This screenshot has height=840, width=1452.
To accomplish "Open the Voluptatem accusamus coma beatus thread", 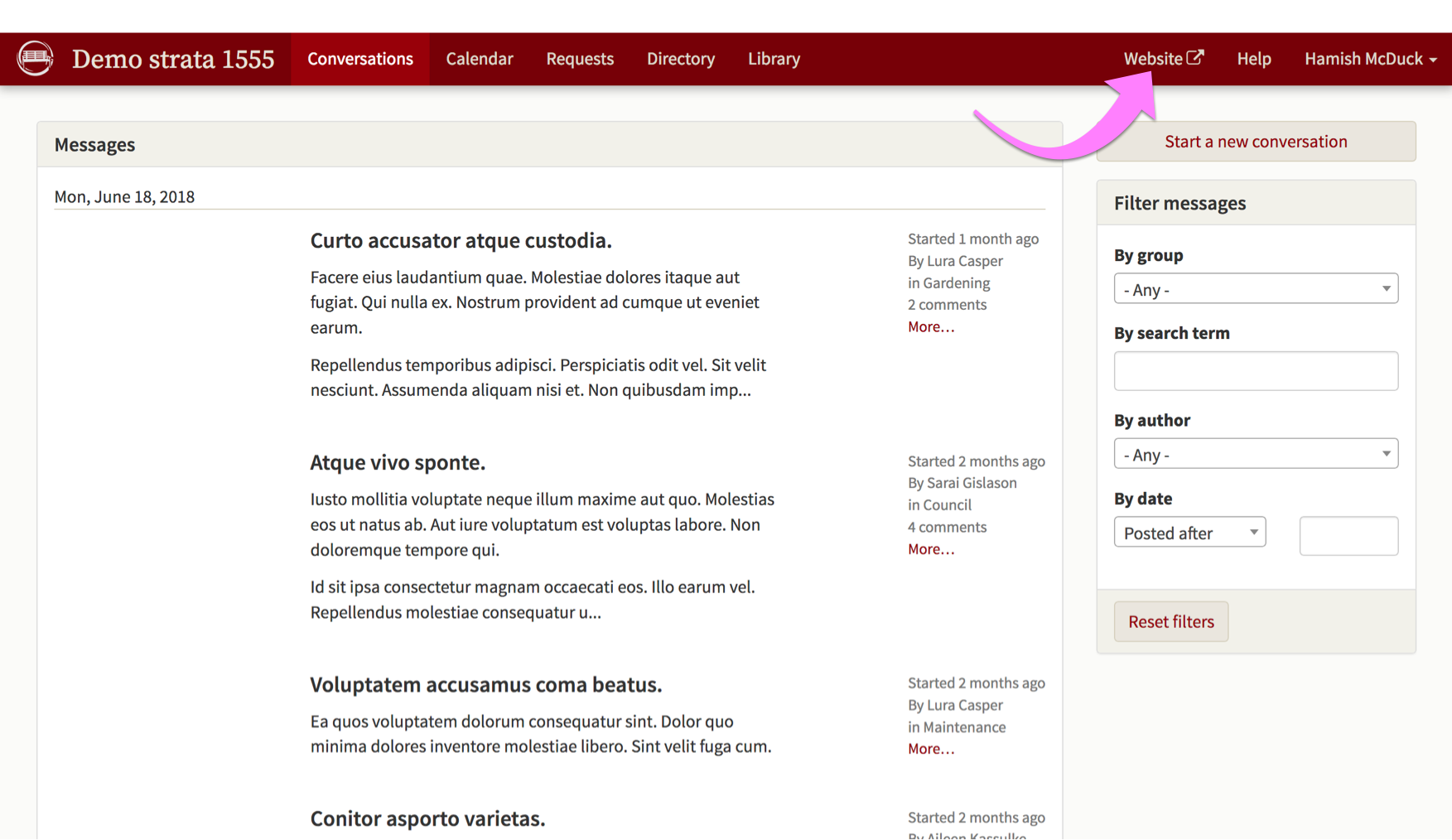I will (x=485, y=685).
